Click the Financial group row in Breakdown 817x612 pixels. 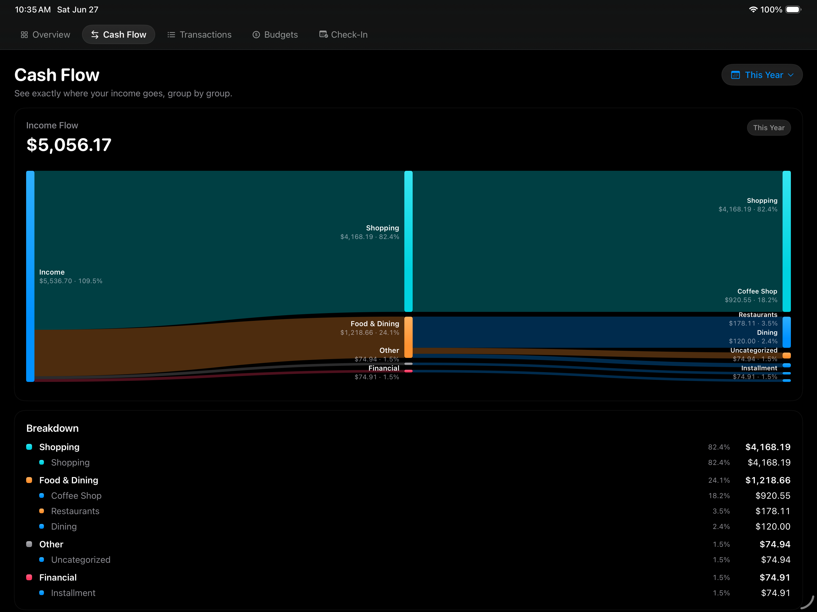[408, 578]
